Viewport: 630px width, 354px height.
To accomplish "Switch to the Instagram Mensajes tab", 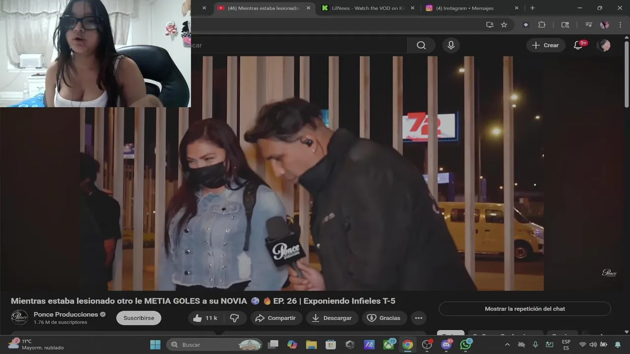I will click(x=466, y=8).
